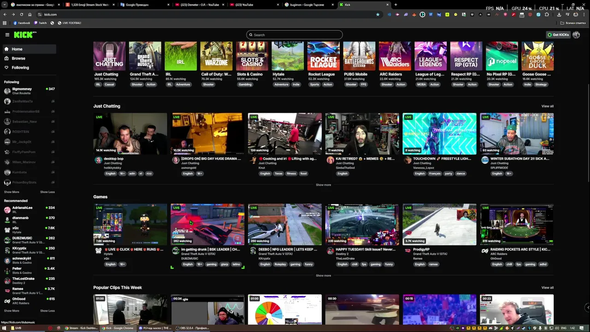Open the ARC Raiders category cover
The height and width of the screenshot is (332, 590).
[x=395, y=56]
